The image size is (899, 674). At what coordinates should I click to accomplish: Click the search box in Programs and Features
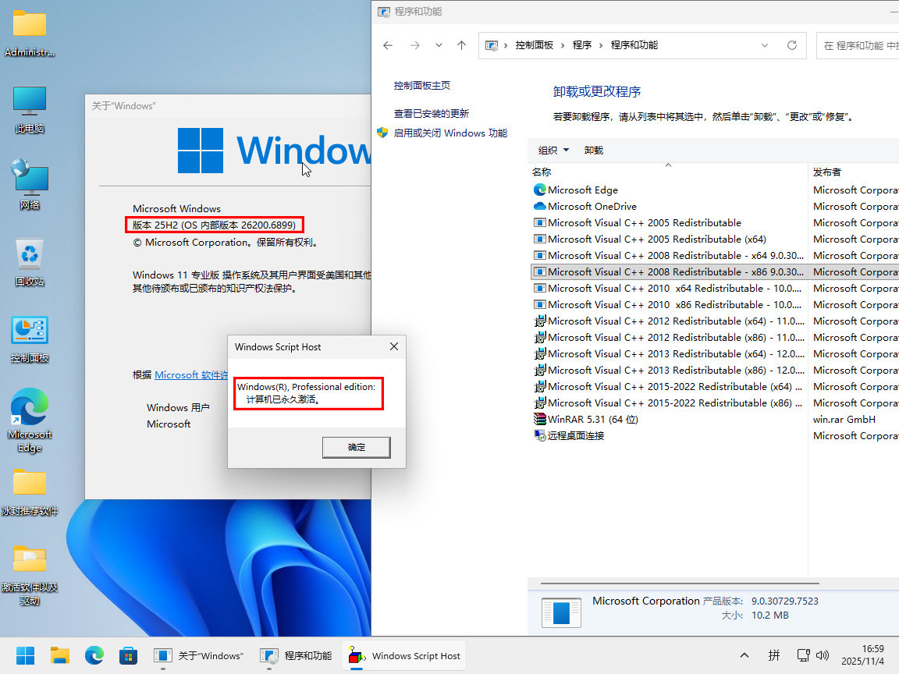pyautogui.click(x=858, y=45)
